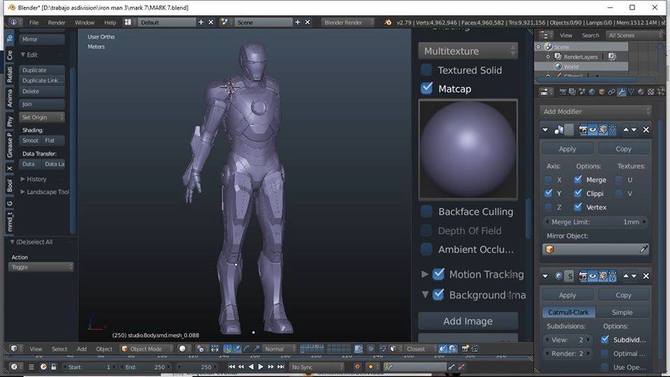
Task: Select the translate manipulator arrow icon
Action: click(237, 349)
